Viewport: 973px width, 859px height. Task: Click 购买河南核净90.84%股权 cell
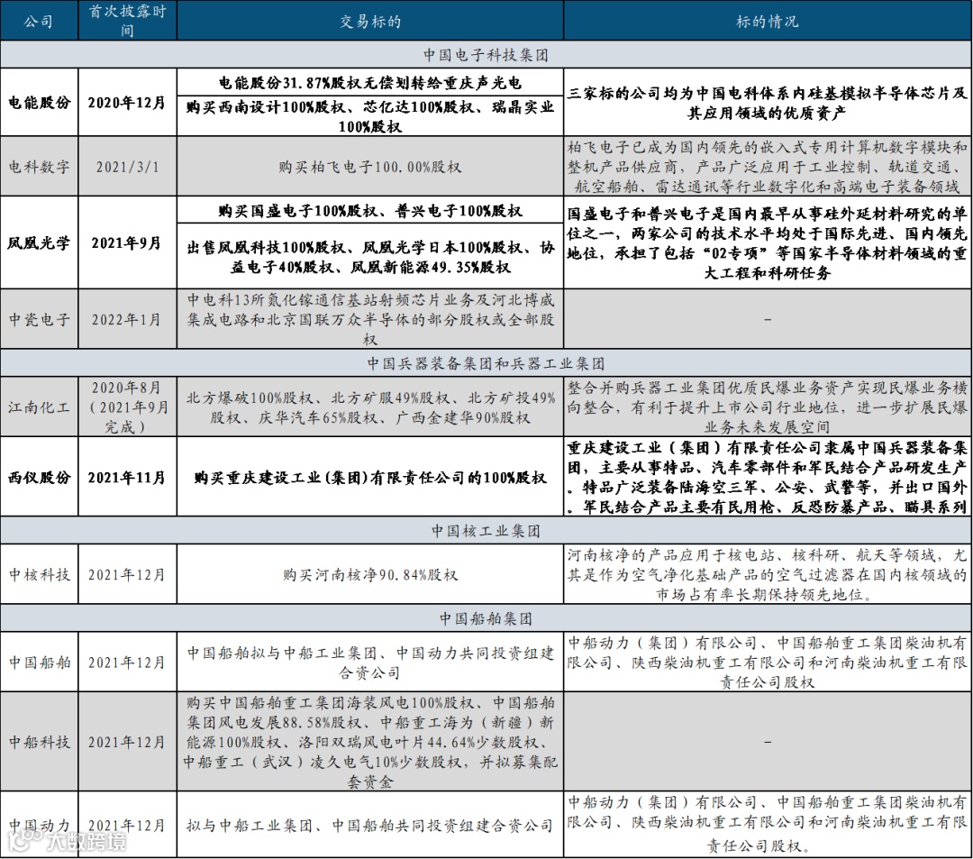pos(370,574)
